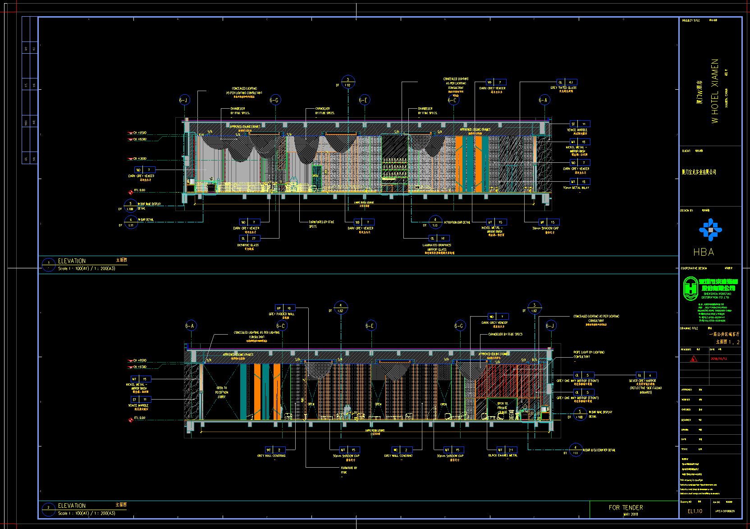Viewport: 750px width, 529px height.
Task: Select the UP 10 Grey Padded Wall tag
Action: [285, 308]
